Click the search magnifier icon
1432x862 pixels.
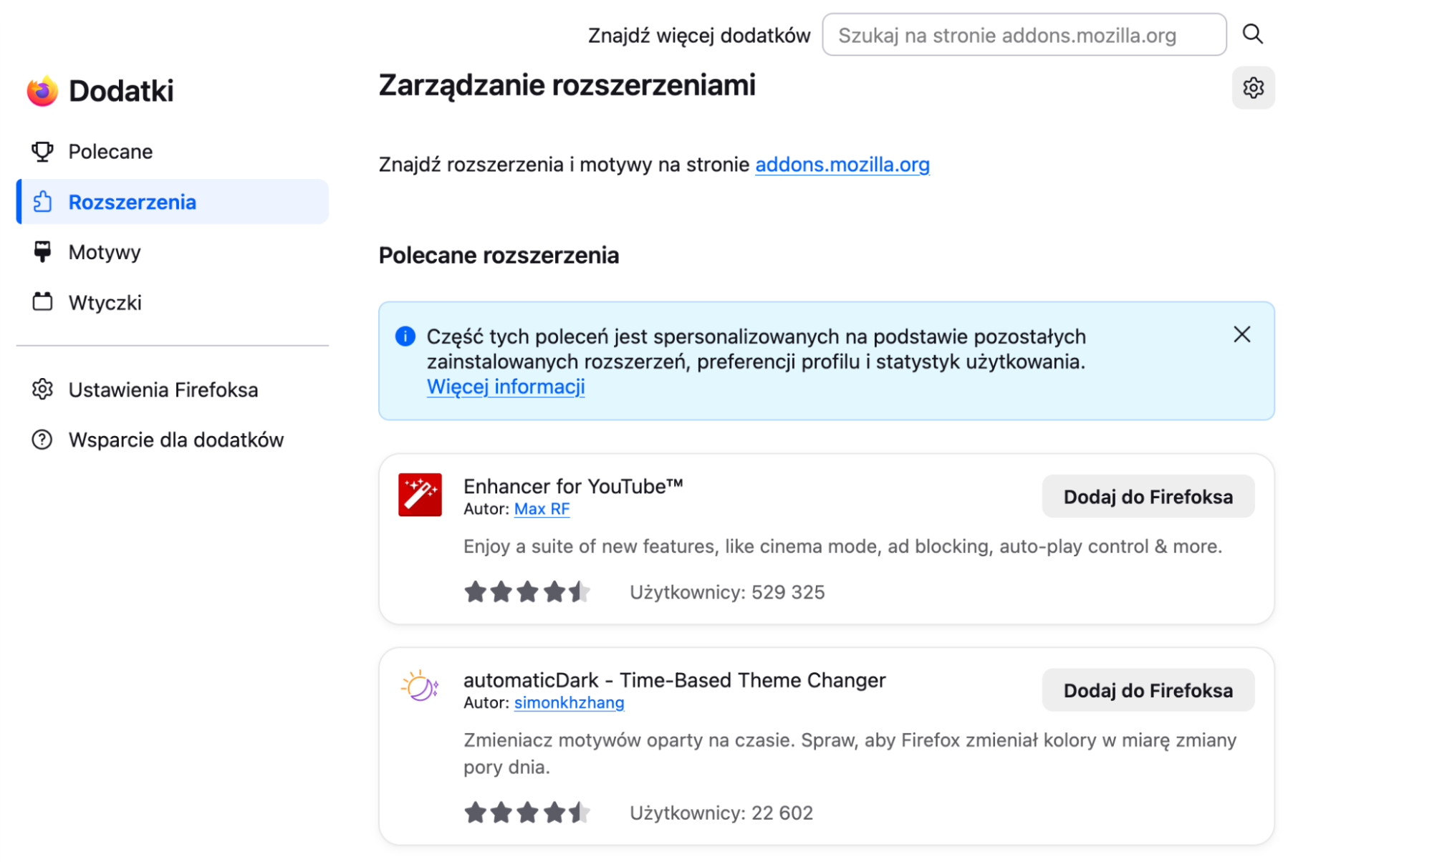1252,34
